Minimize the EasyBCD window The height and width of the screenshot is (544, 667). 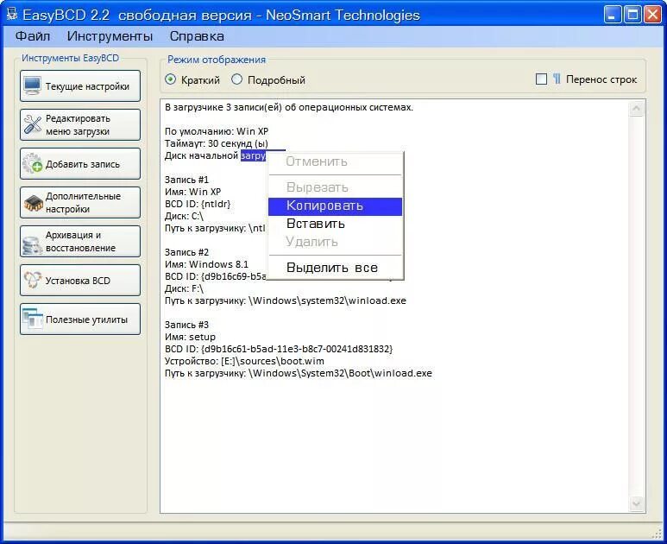point(612,15)
